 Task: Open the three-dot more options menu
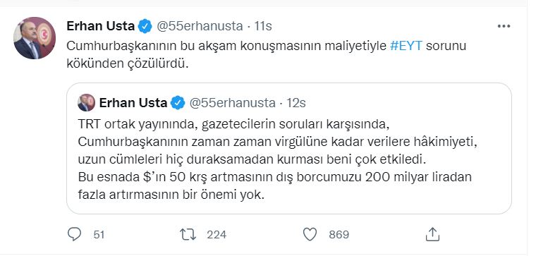[504, 26]
